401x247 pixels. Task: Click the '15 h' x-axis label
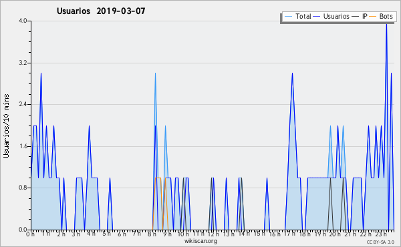point(259,234)
